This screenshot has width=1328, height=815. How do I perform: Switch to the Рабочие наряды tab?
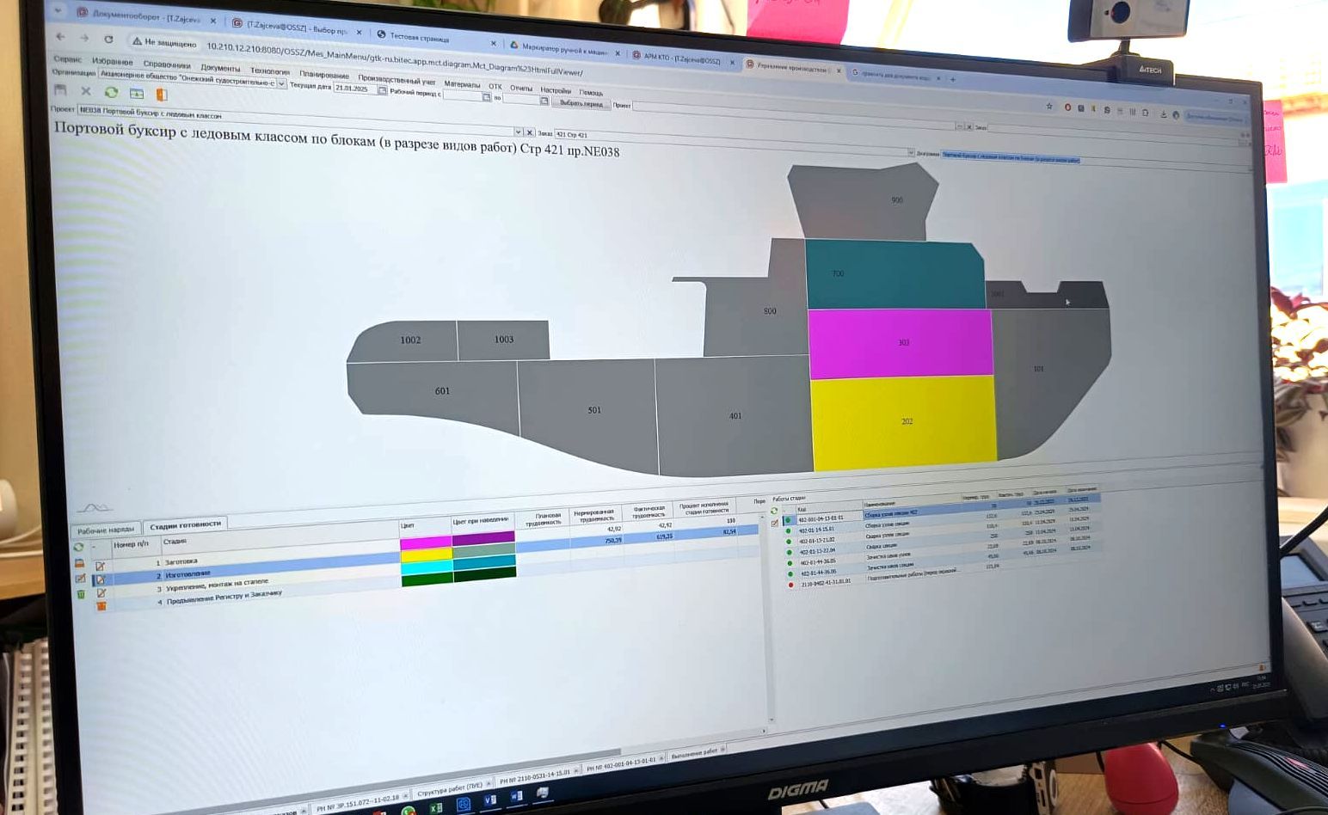coord(106,530)
